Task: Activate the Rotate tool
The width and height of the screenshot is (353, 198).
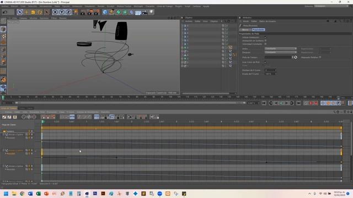Action: pyautogui.click(x=40, y=12)
